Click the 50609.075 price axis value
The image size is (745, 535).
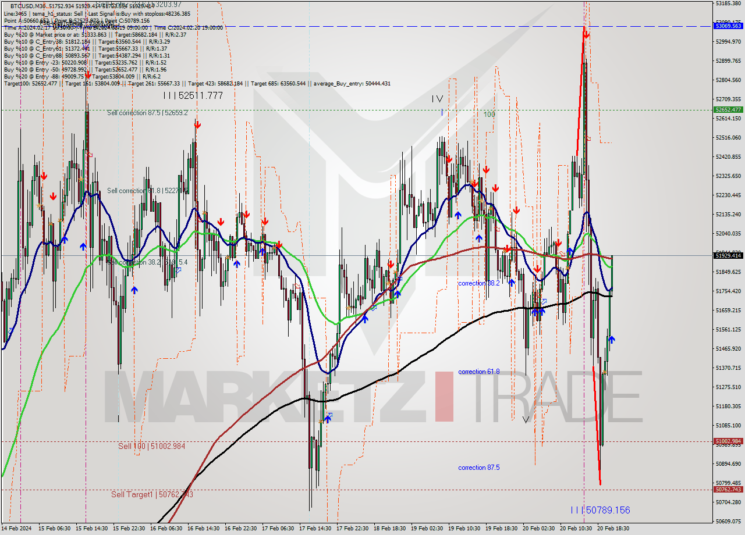coord(728,522)
